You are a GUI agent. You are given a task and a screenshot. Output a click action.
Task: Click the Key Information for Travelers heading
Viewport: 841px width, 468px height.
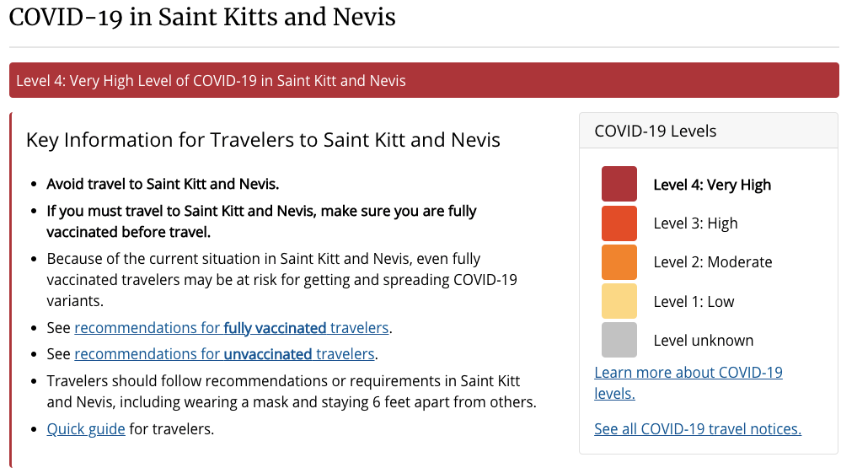coord(263,140)
